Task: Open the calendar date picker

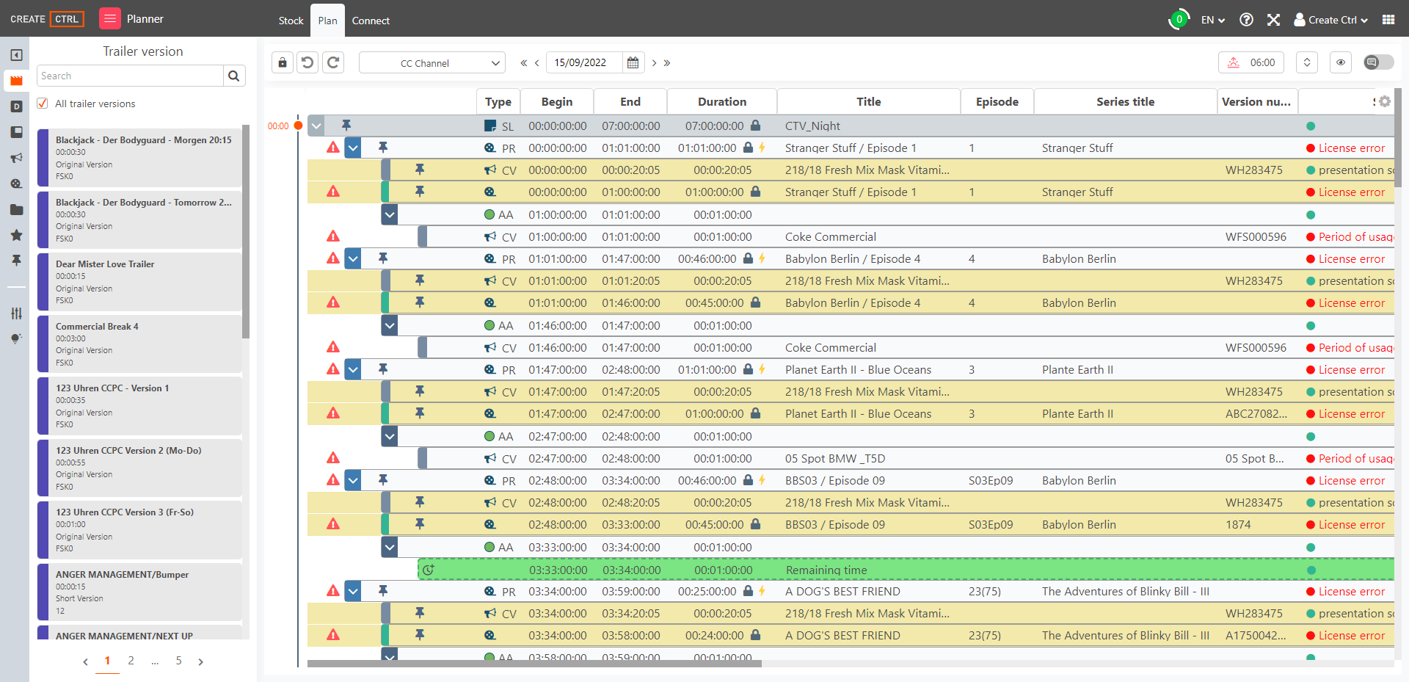Action: tap(633, 62)
